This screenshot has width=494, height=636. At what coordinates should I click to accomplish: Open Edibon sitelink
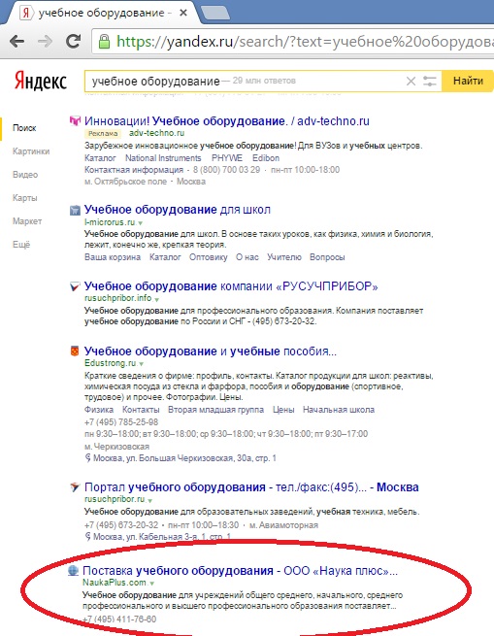pyautogui.click(x=266, y=158)
